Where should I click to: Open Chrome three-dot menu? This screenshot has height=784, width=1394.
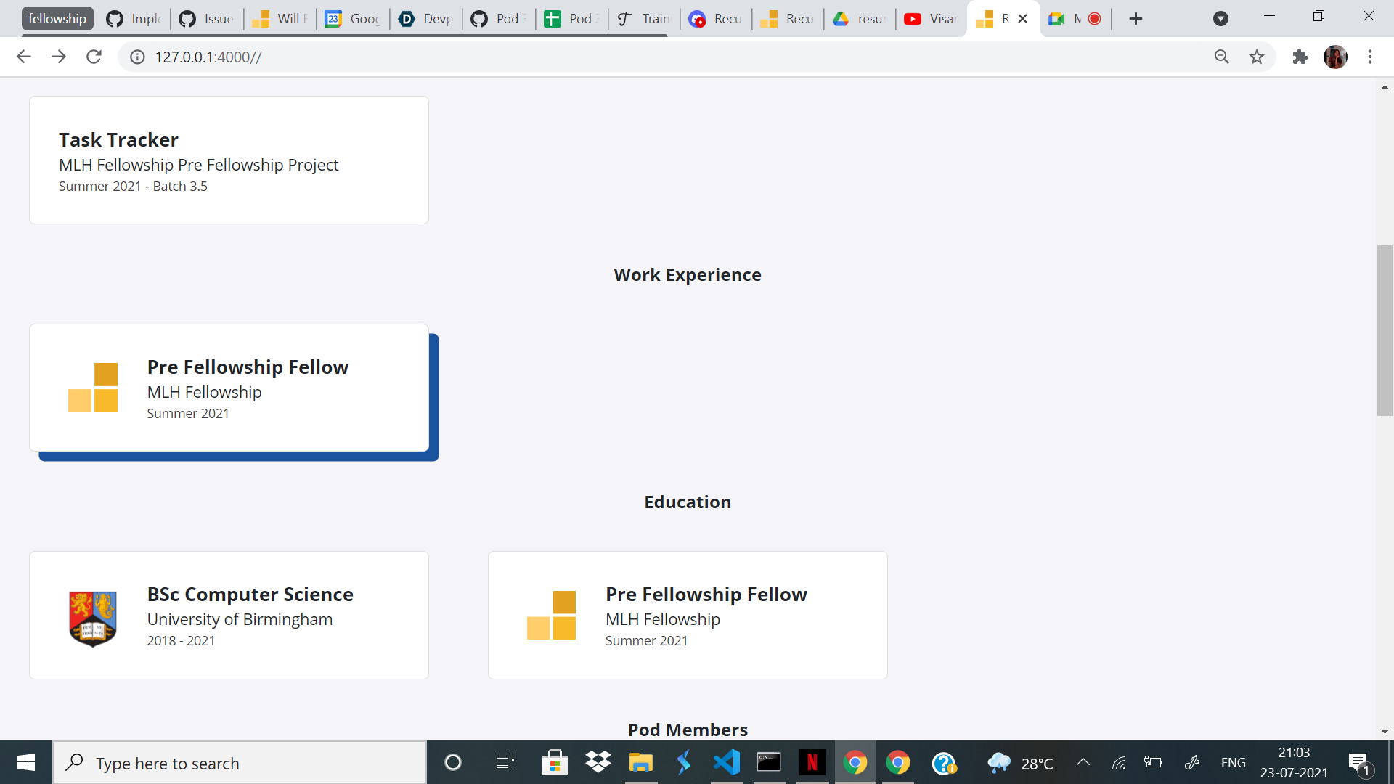1370,57
